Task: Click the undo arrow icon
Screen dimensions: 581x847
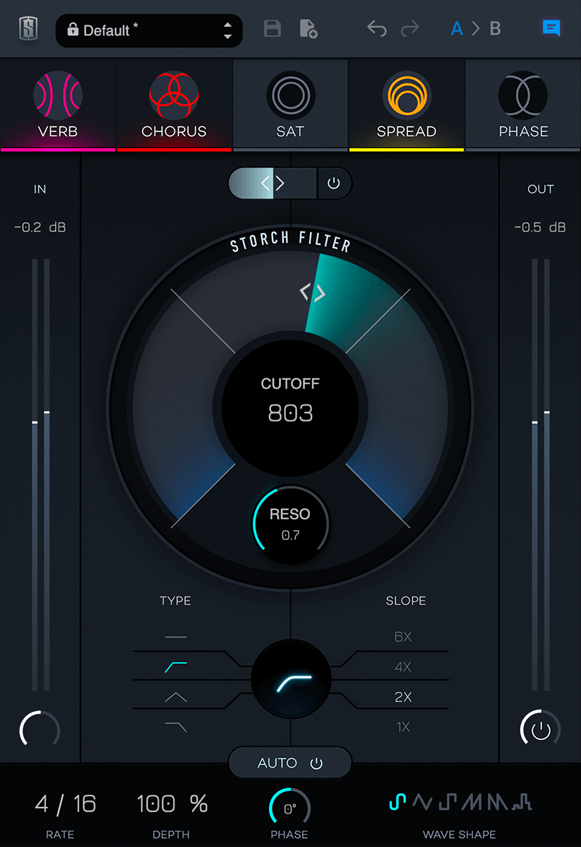Action: click(377, 29)
